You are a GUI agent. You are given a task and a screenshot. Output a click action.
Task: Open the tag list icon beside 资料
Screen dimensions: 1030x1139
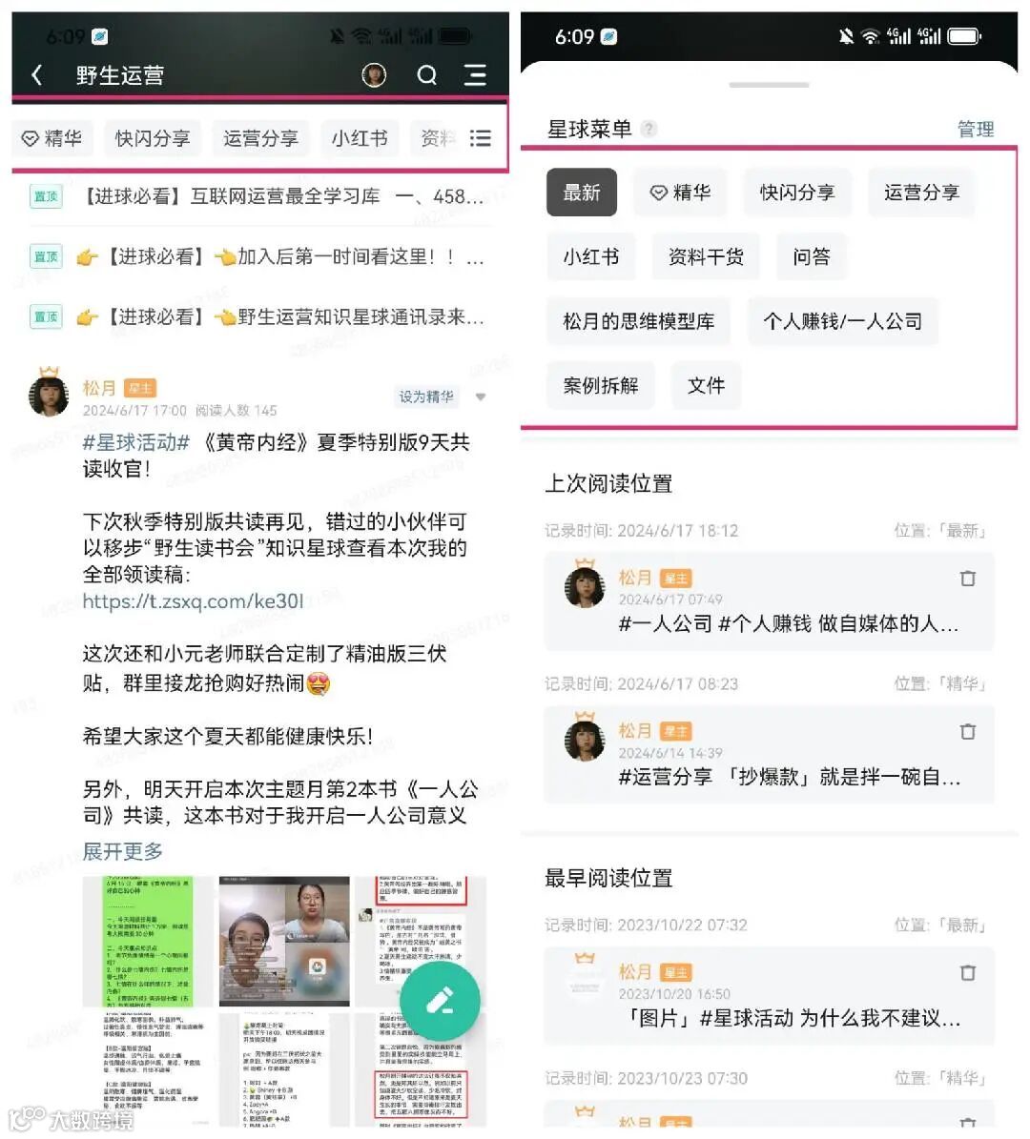(480, 138)
